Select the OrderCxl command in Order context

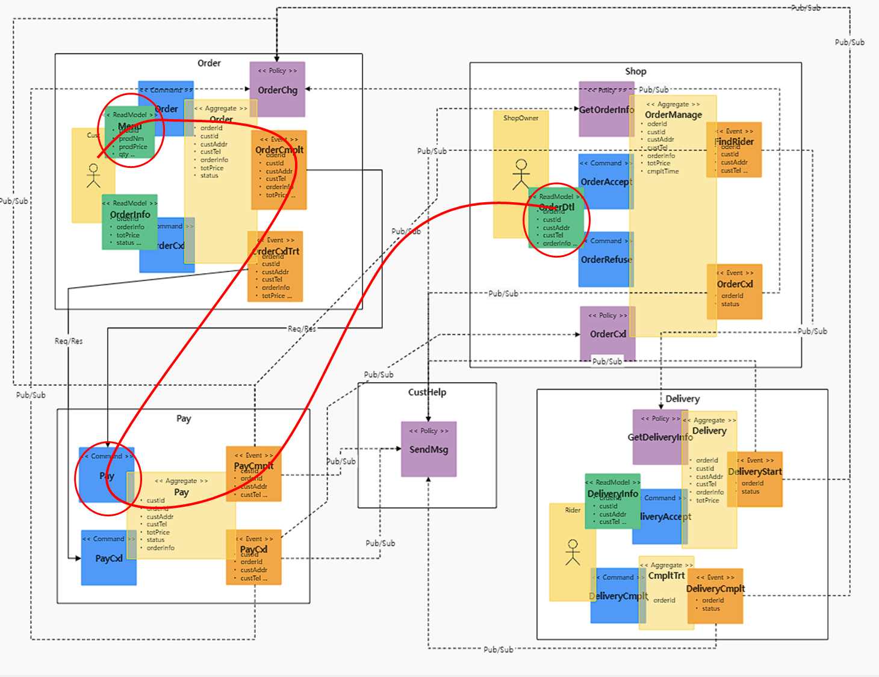point(167,245)
